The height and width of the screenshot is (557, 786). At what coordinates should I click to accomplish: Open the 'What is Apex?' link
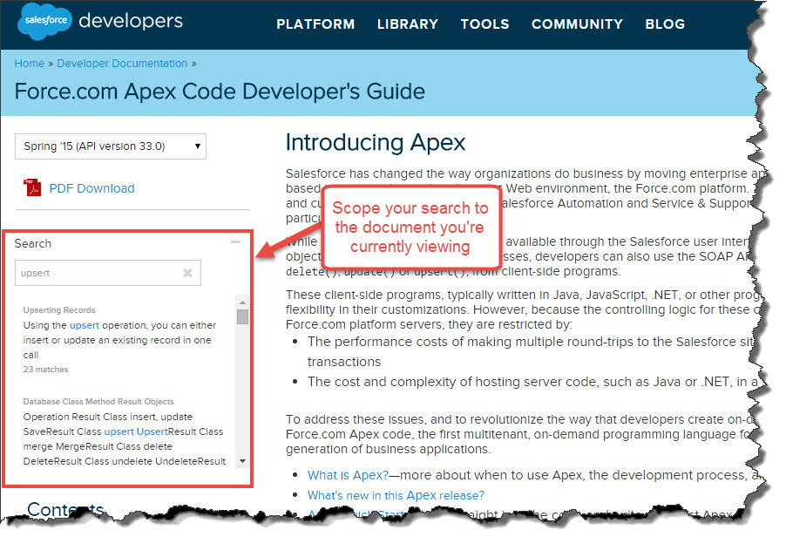348,475
